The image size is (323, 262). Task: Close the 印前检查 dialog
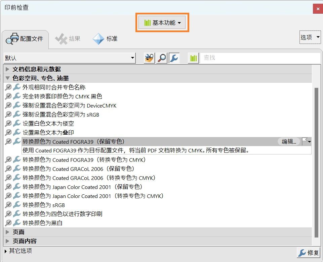318,9
